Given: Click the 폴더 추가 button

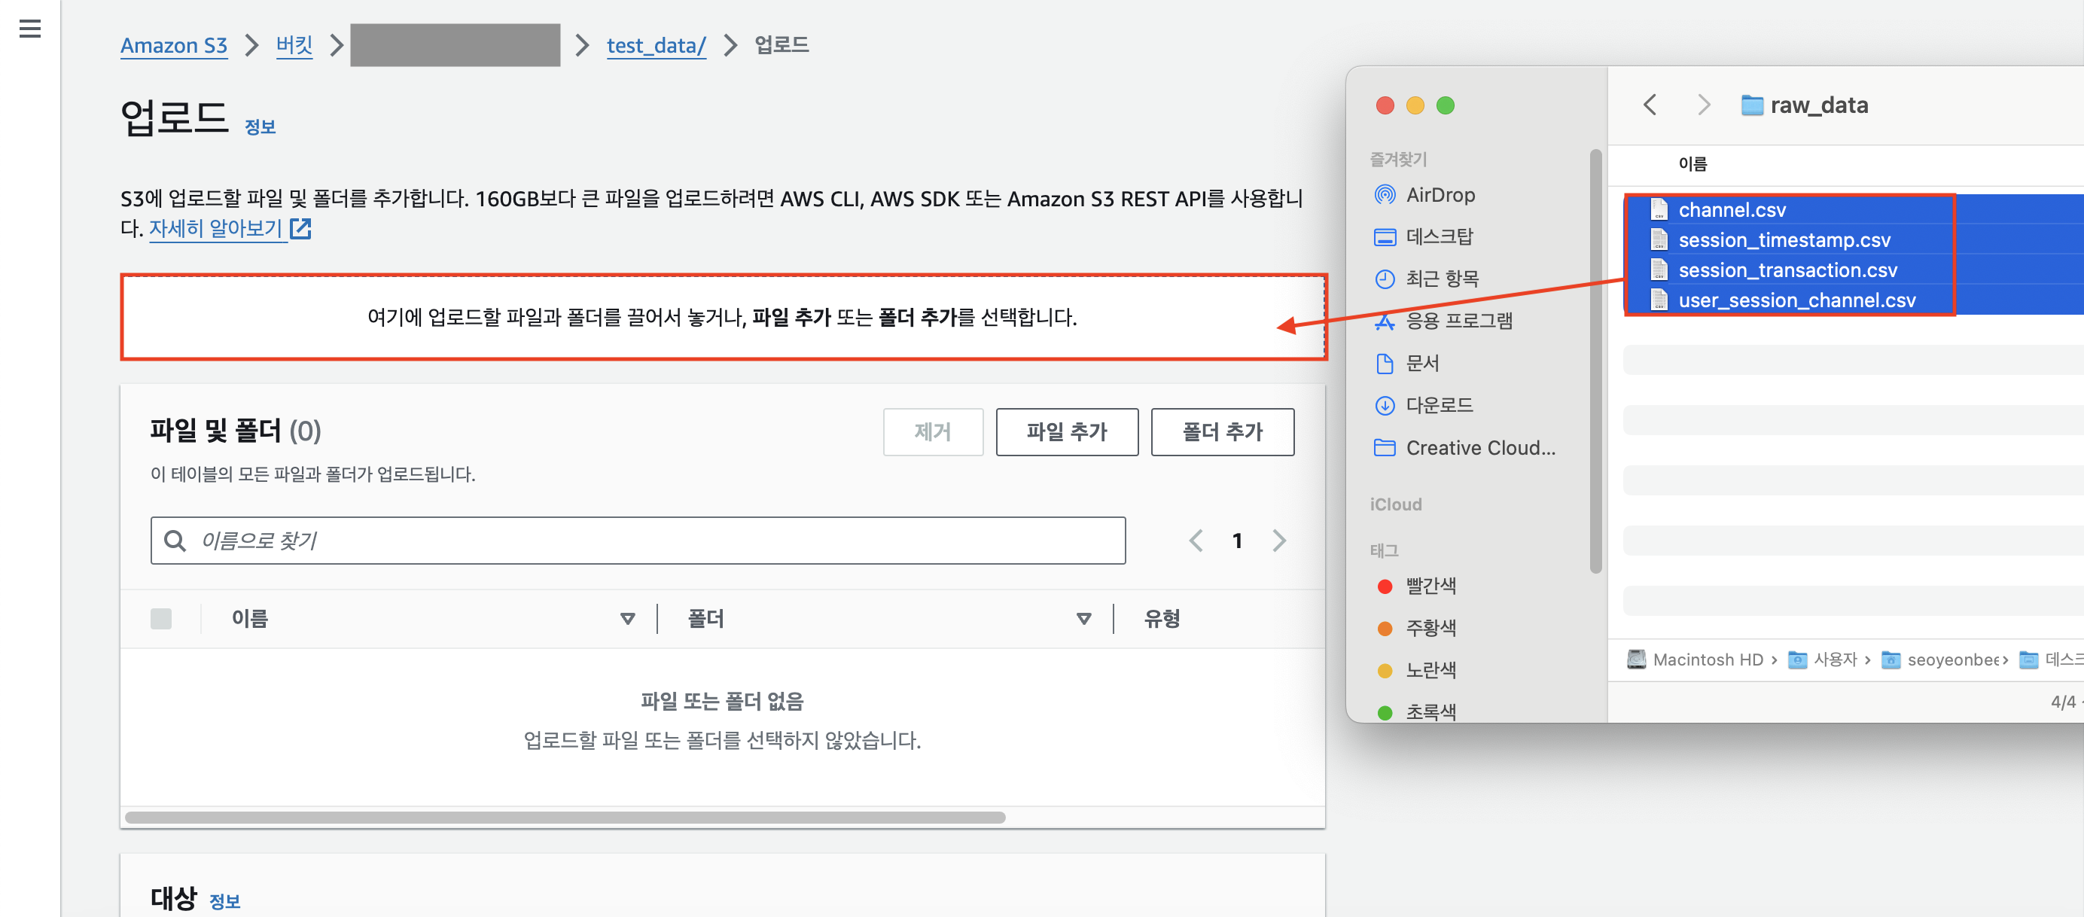Looking at the screenshot, I should 1222,432.
